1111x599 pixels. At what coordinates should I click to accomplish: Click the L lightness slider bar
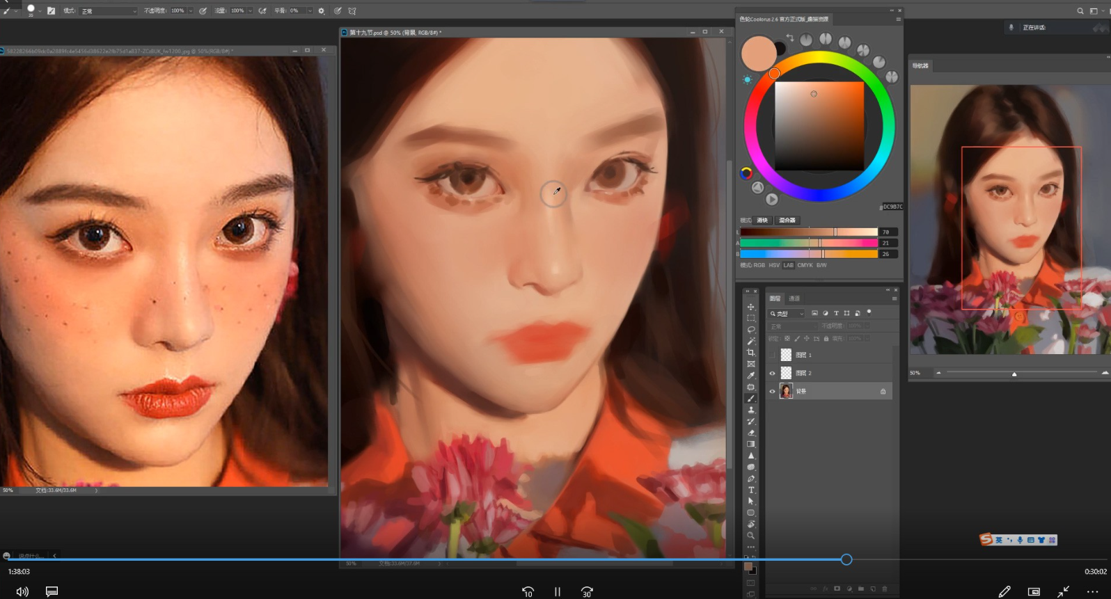tap(808, 232)
